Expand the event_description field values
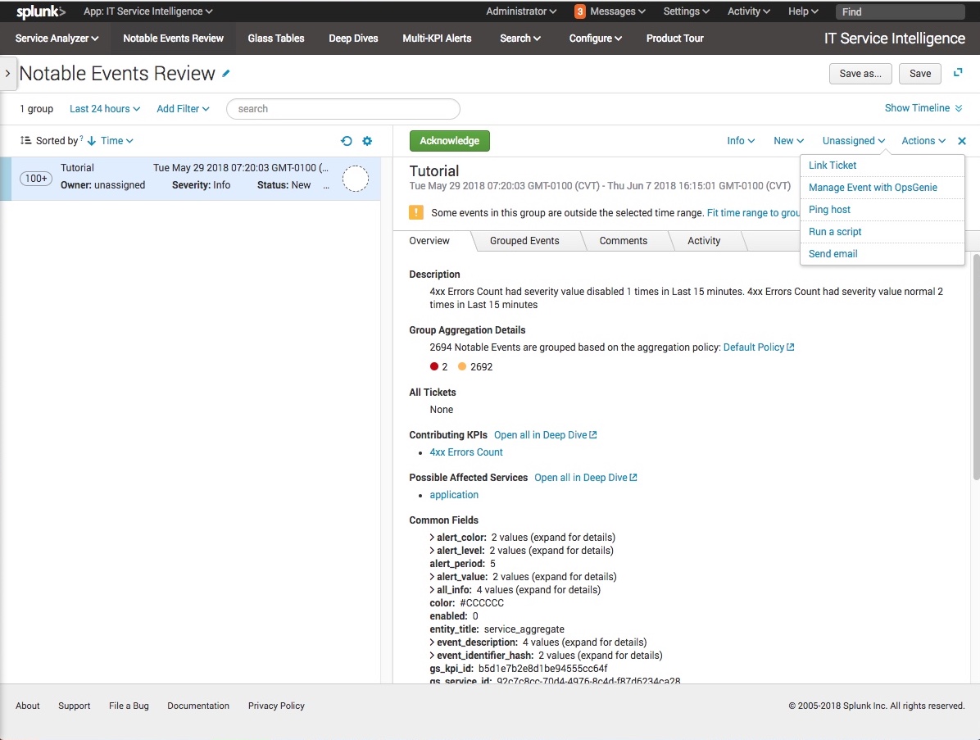Screen dimensions: 980x740 pos(432,642)
